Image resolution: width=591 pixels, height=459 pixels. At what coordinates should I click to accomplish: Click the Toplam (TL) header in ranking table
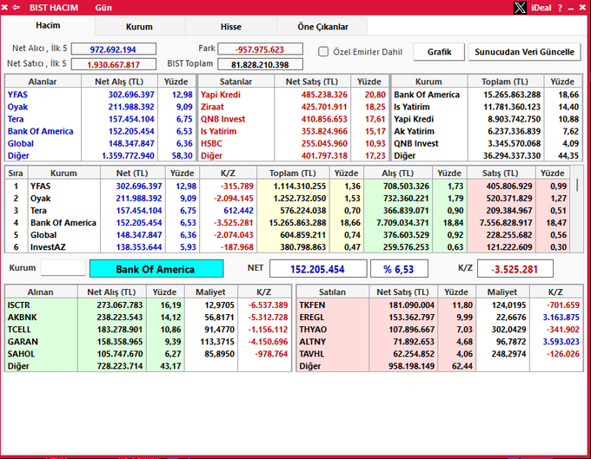[293, 173]
